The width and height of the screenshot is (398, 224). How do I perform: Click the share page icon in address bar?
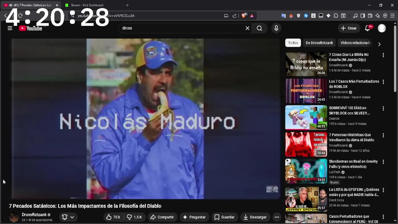[x=234, y=16]
